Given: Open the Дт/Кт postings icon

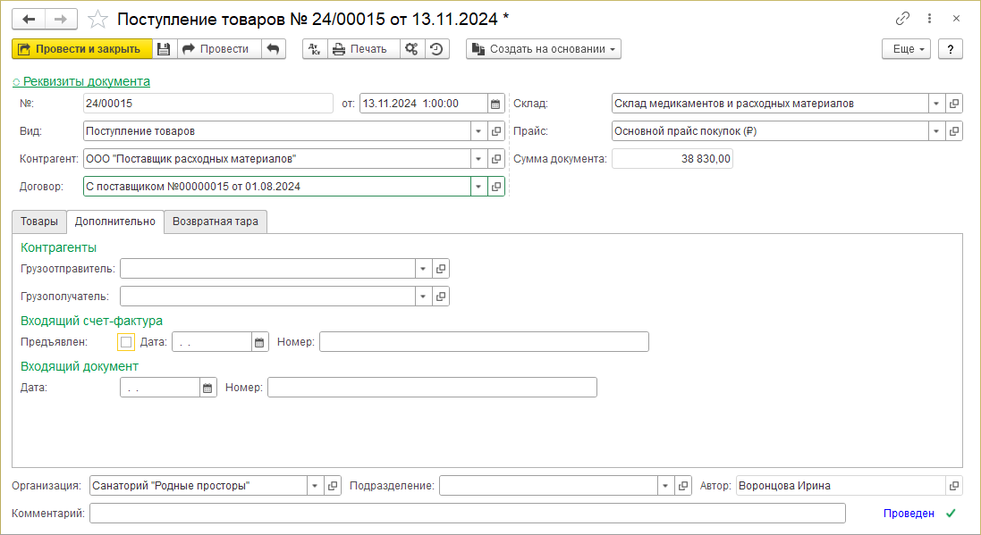Looking at the screenshot, I should [x=315, y=49].
